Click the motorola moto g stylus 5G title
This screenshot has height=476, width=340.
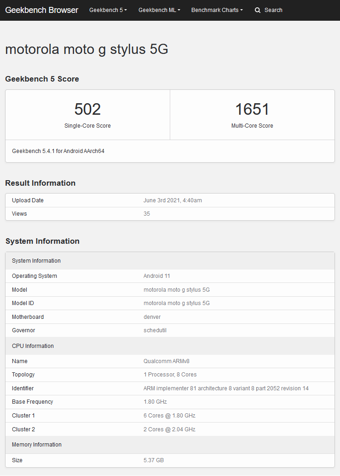pos(86,49)
